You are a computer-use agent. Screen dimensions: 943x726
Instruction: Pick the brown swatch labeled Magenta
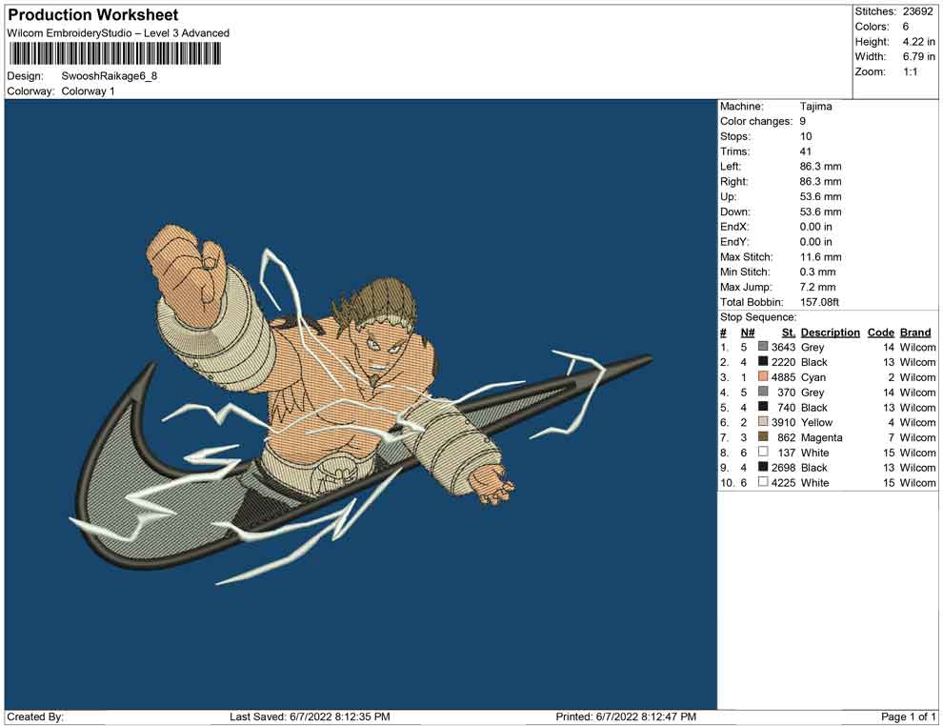tap(763, 437)
